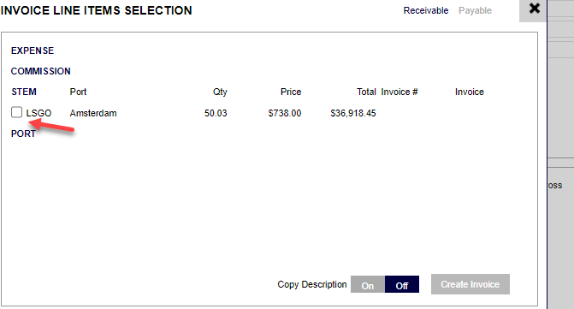Select the $738.00 price value
Screen dimensions: 574x309
tap(285, 113)
